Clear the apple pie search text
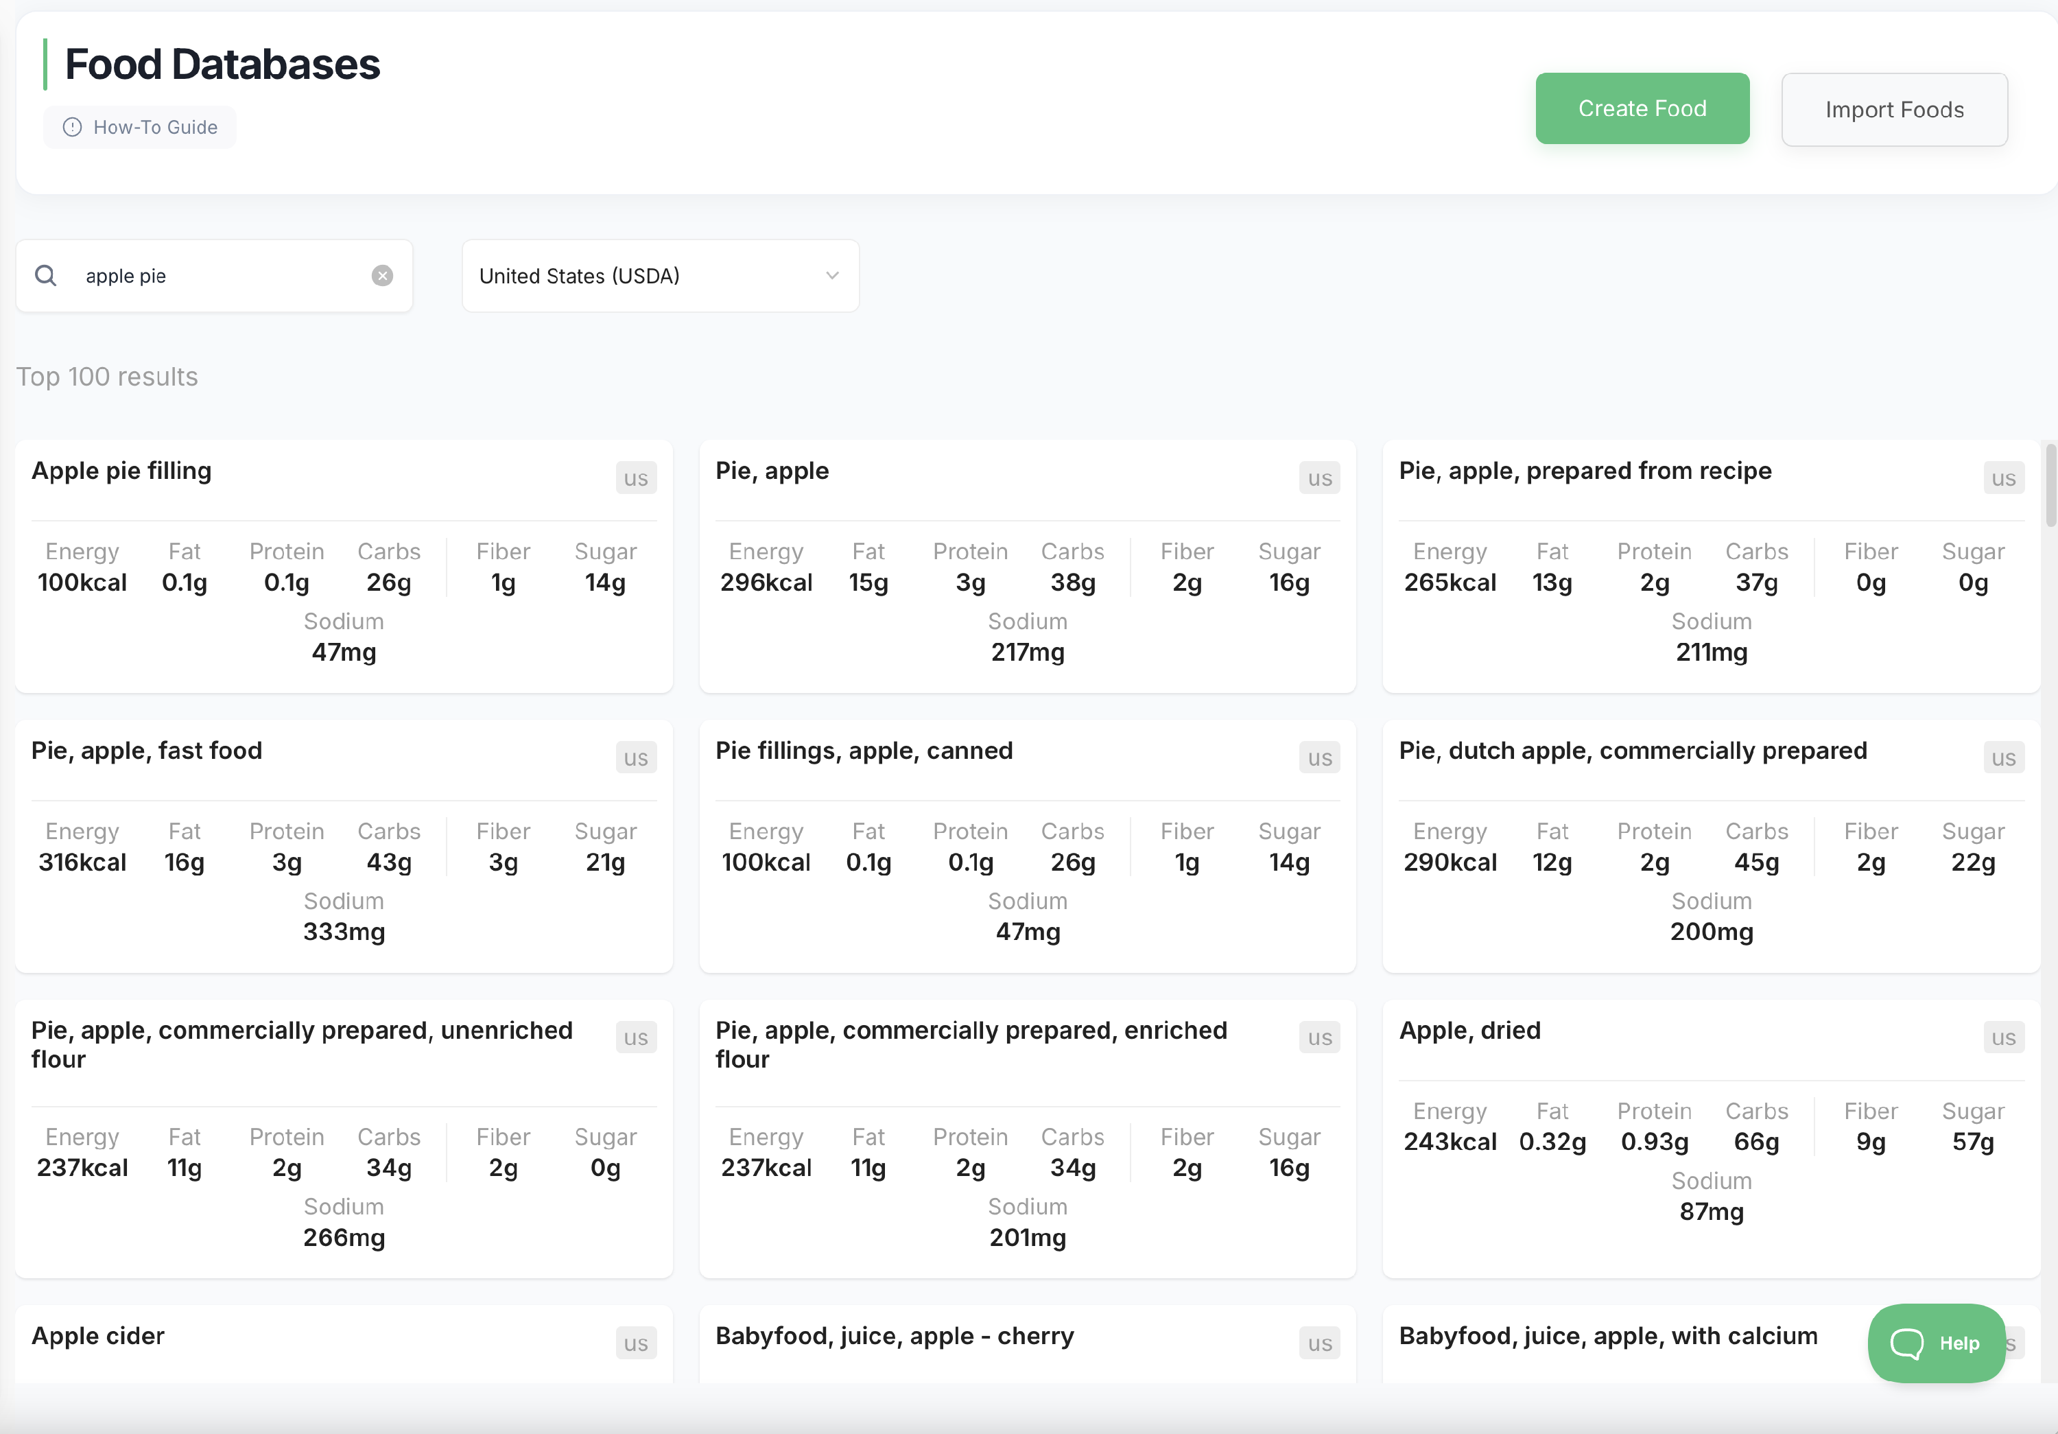Screen dimensions: 2058x1434 382,276
